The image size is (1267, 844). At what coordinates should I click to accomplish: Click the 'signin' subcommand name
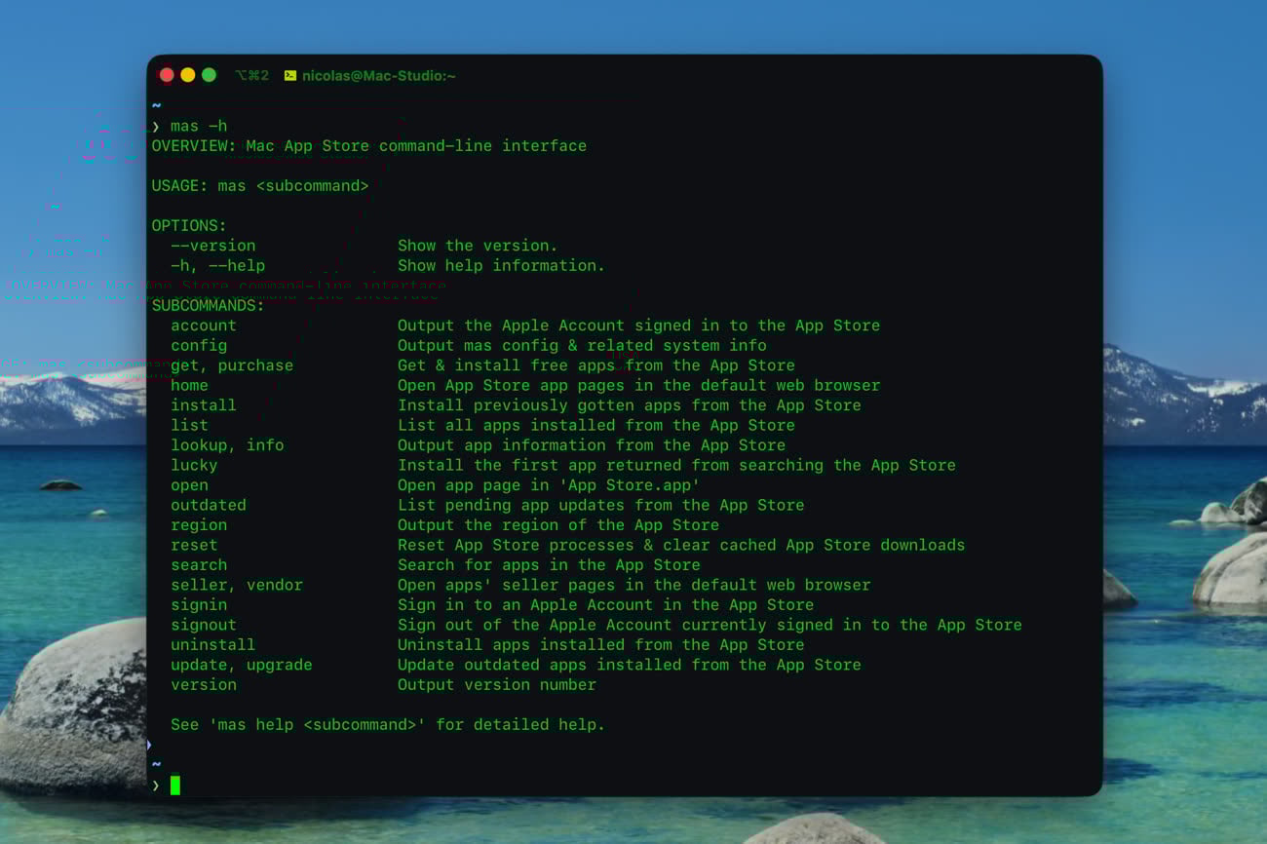coord(199,605)
